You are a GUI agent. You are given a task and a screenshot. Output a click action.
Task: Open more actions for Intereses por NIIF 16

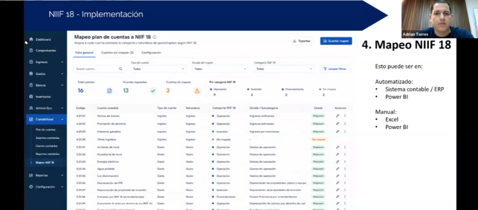pos(345,197)
